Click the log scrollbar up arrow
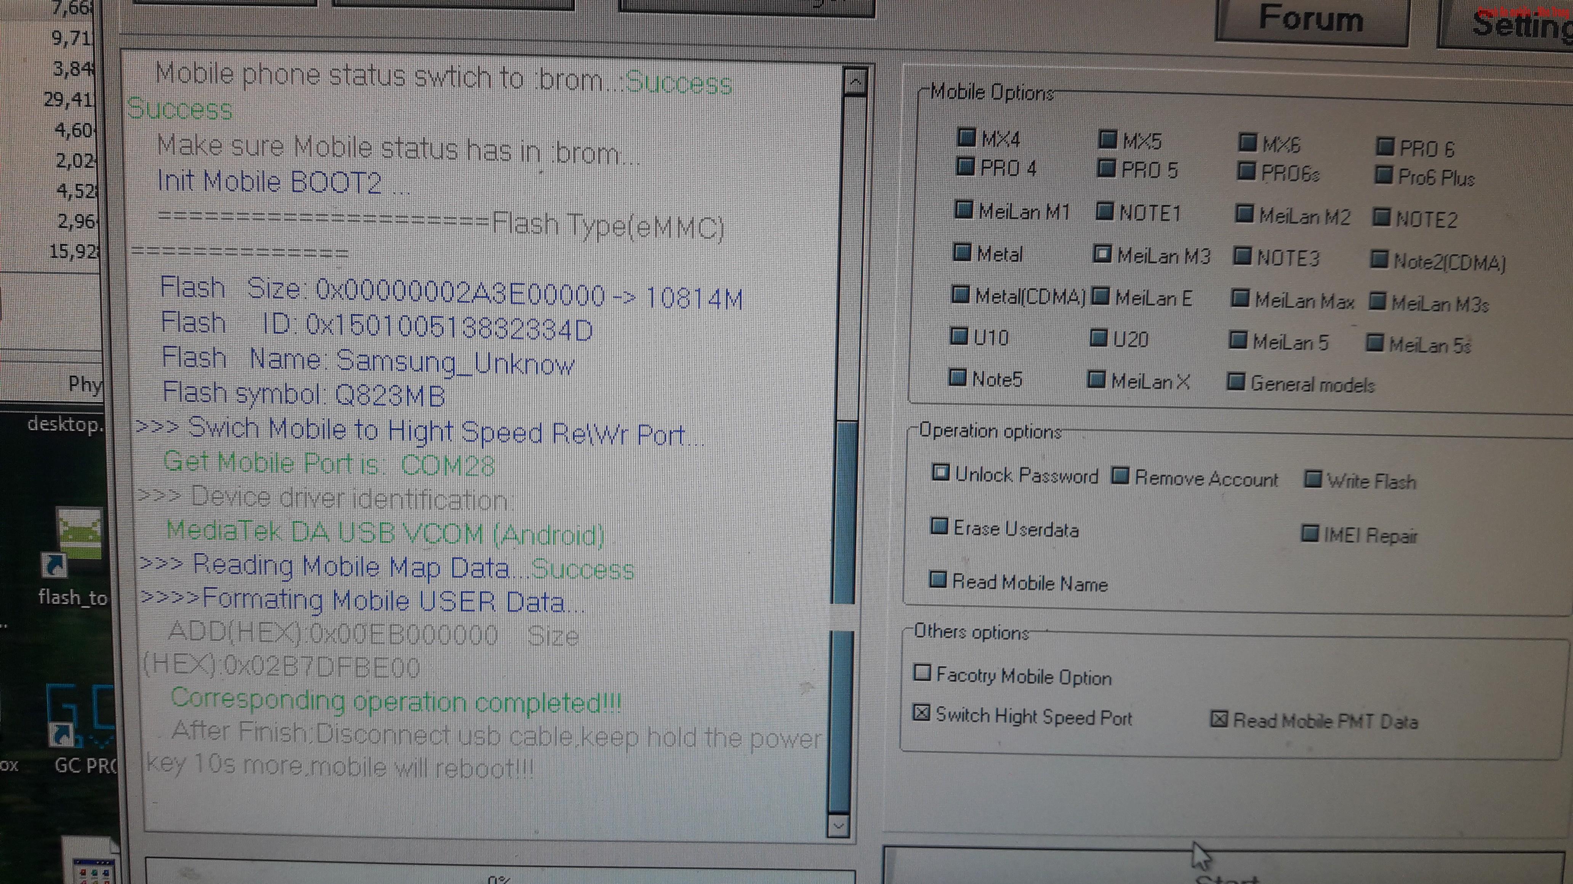The height and width of the screenshot is (884, 1573). [855, 81]
